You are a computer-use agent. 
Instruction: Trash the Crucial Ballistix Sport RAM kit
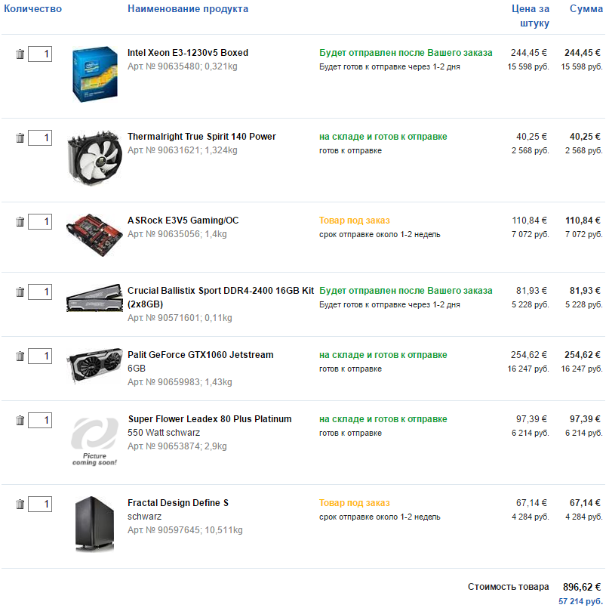(20, 292)
